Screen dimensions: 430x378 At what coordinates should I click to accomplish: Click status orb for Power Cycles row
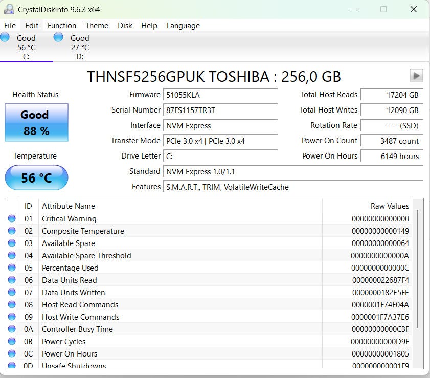point(12,341)
